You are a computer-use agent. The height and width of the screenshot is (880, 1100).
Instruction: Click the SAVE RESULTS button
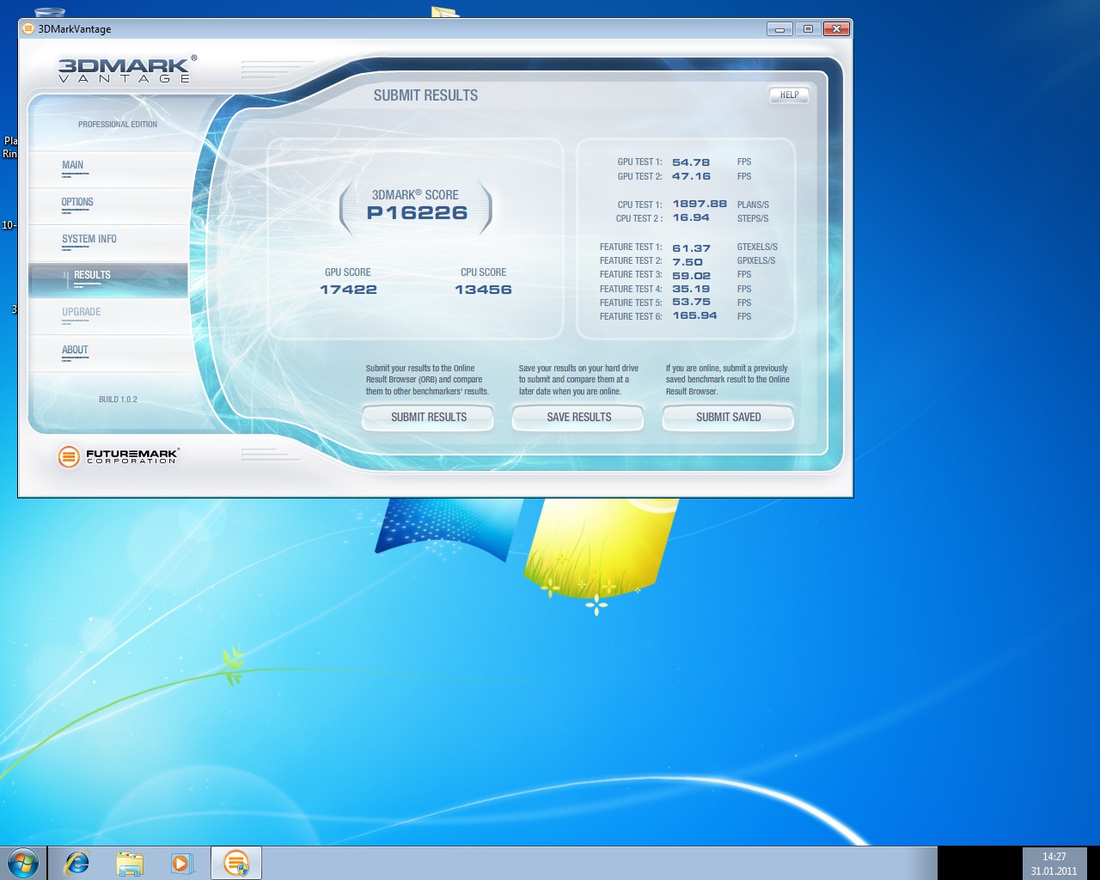click(x=578, y=417)
